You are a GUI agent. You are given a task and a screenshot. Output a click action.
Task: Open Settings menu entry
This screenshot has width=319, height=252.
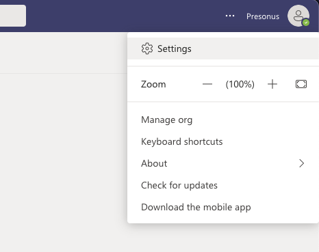(223, 48)
